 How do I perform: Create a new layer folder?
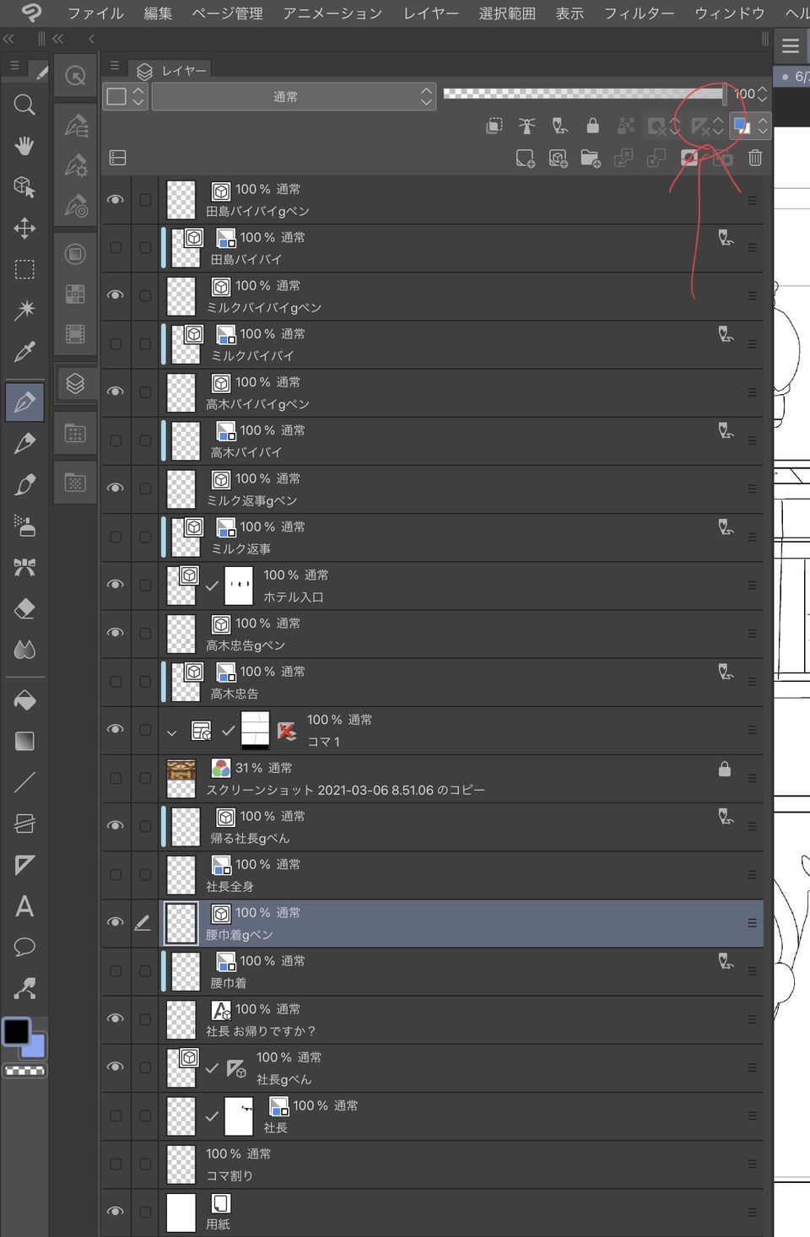[x=591, y=158]
